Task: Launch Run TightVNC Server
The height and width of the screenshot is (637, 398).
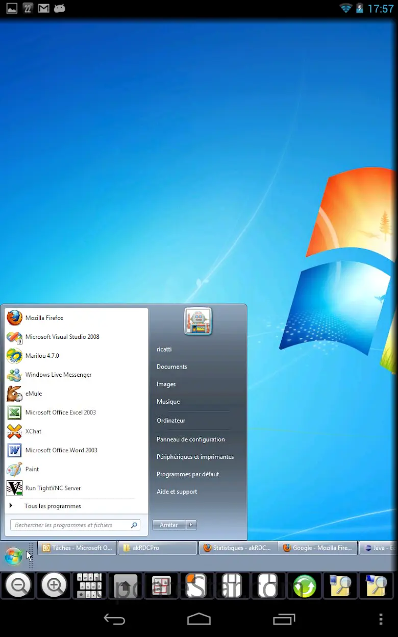Action: 53,488
